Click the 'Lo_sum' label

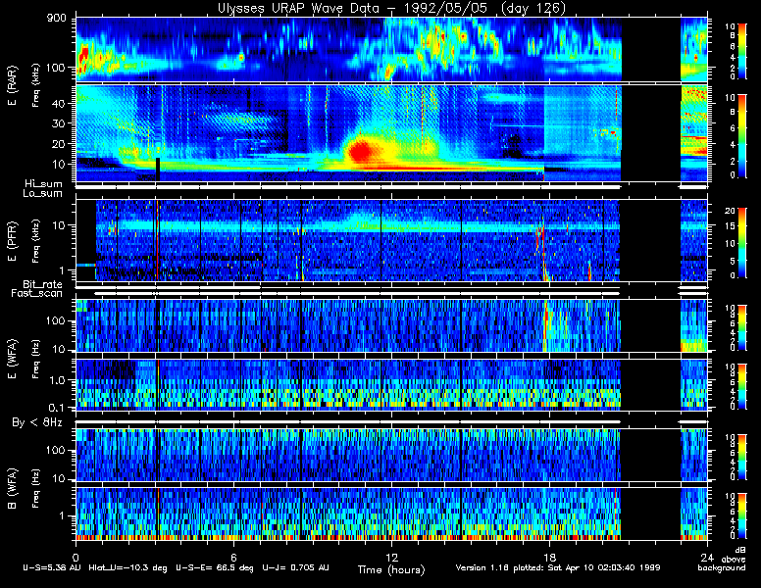(x=43, y=194)
